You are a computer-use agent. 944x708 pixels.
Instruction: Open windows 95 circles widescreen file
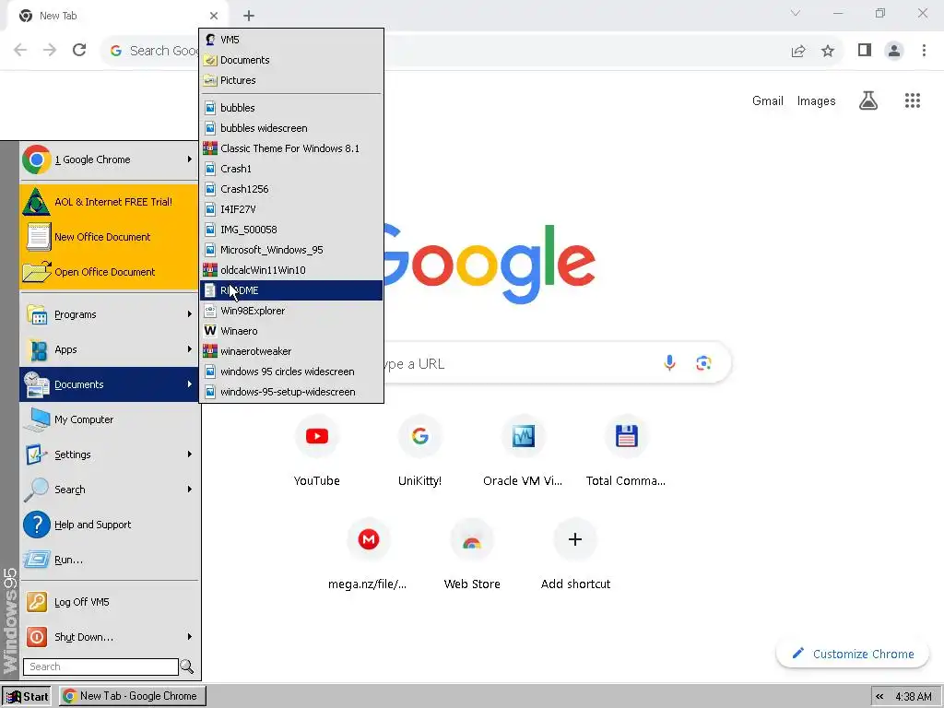pyautogui.click(x=291, y=372)
